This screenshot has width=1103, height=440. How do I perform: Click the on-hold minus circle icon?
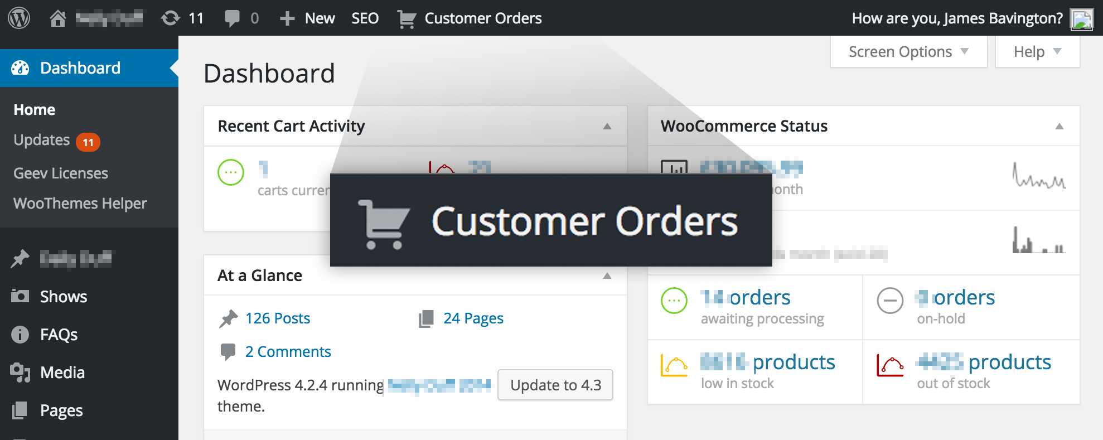890,301
